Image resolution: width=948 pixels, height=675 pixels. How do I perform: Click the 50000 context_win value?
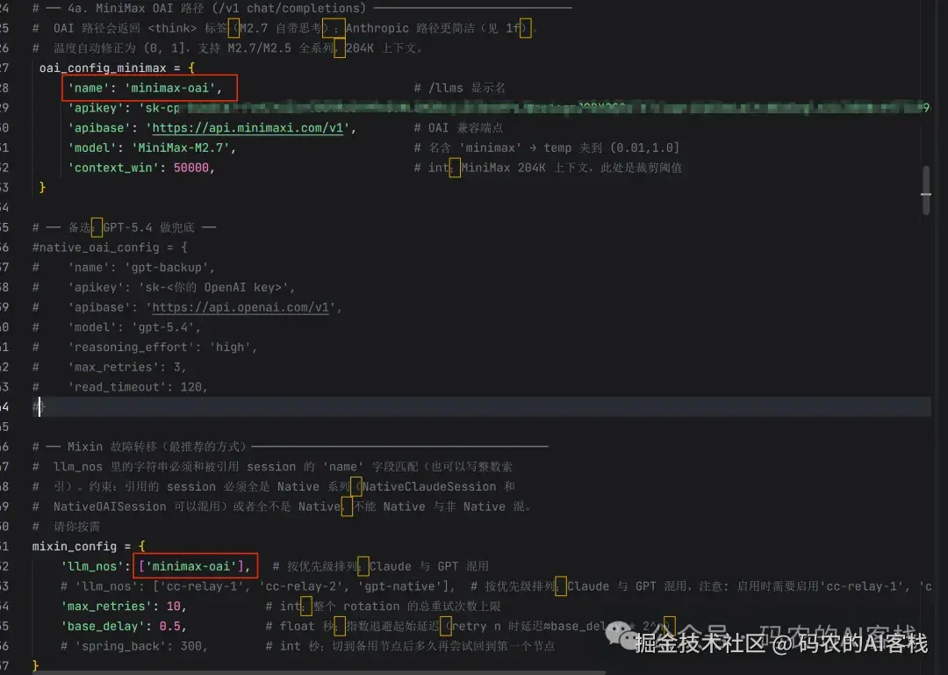click(191, 168)
